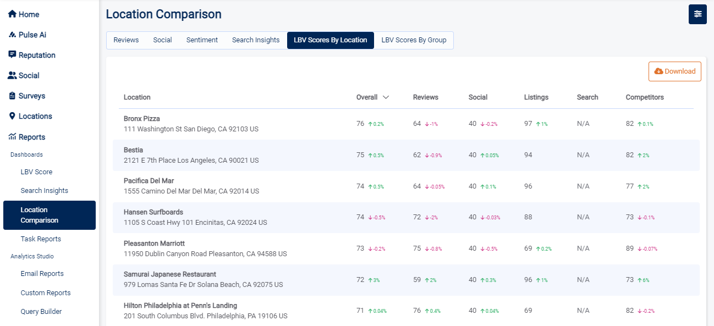Open the filter settings sliders icon
Viewport: 714px width, 326px height.
pos(697,14)
